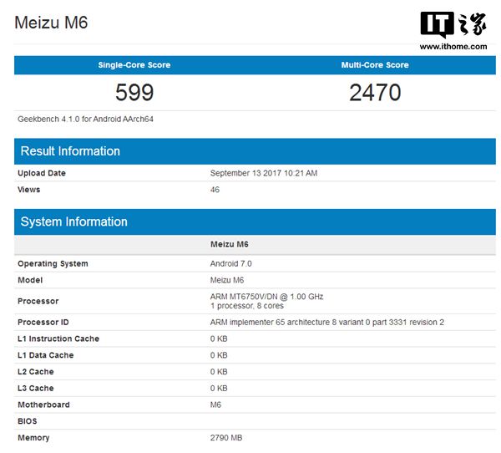501x453 pixels.
Task: Select the September 13 2017 10:21 AM value
Action: click(x=264, y=173)
